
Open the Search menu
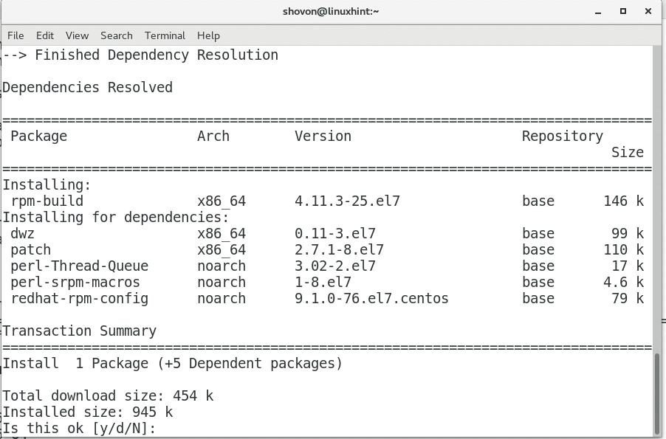[117, 35]
